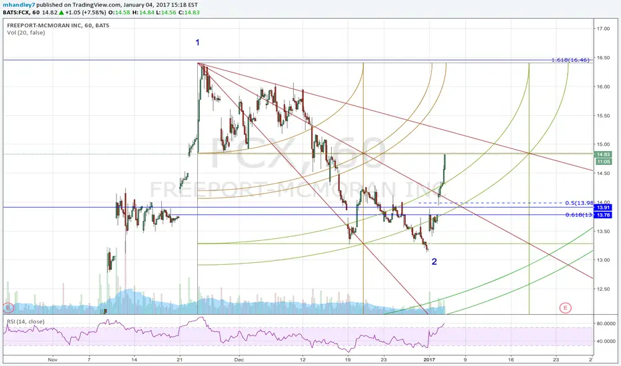The image size is (621, 366).
Task: Click the BATS:FCX symbol text in header
Action: tap(16, 12)
